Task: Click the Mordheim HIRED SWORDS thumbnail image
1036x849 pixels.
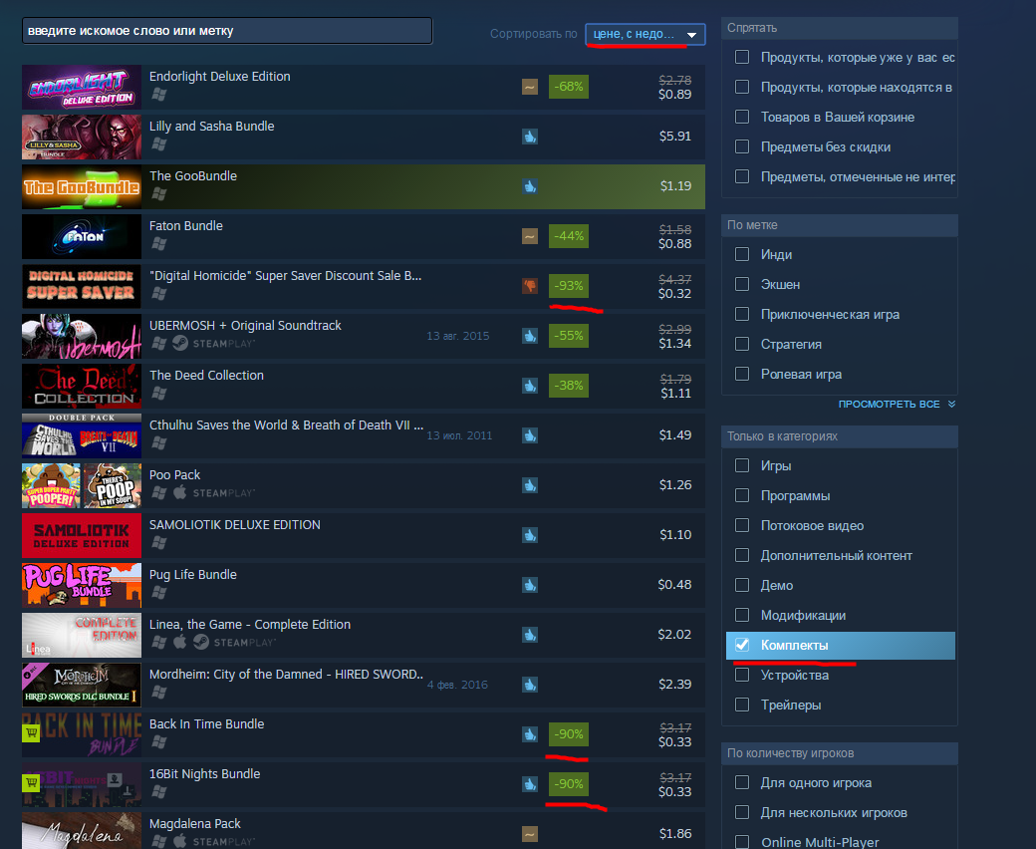Action: [82, 685]
